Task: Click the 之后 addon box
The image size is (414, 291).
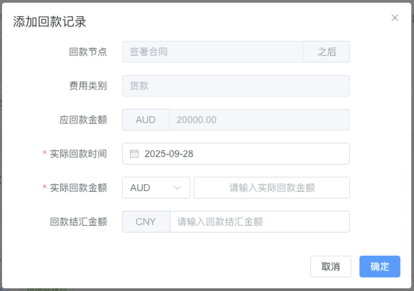Action: point(327,52)
